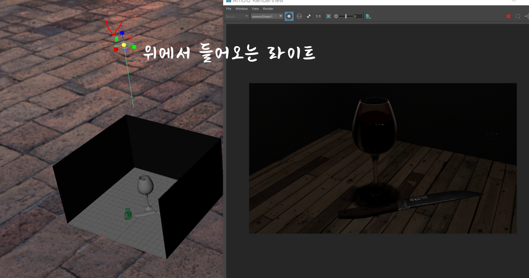The height and width of the screenshot is (278, 529).
Task: Enable the crop region tool
Action: tap(328, 16)
